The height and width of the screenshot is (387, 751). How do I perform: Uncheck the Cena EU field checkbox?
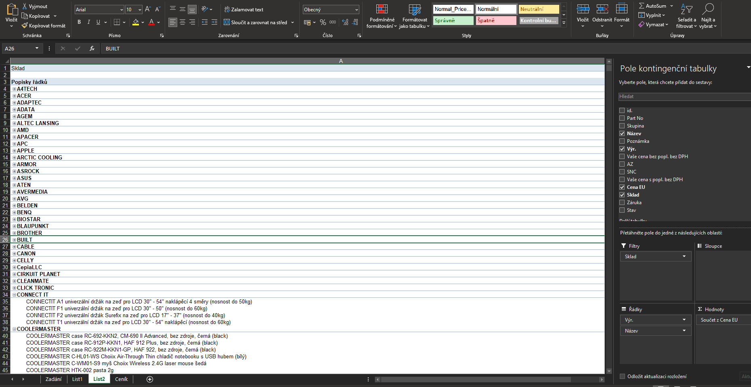pyautogui.click(x=622, y=187)
